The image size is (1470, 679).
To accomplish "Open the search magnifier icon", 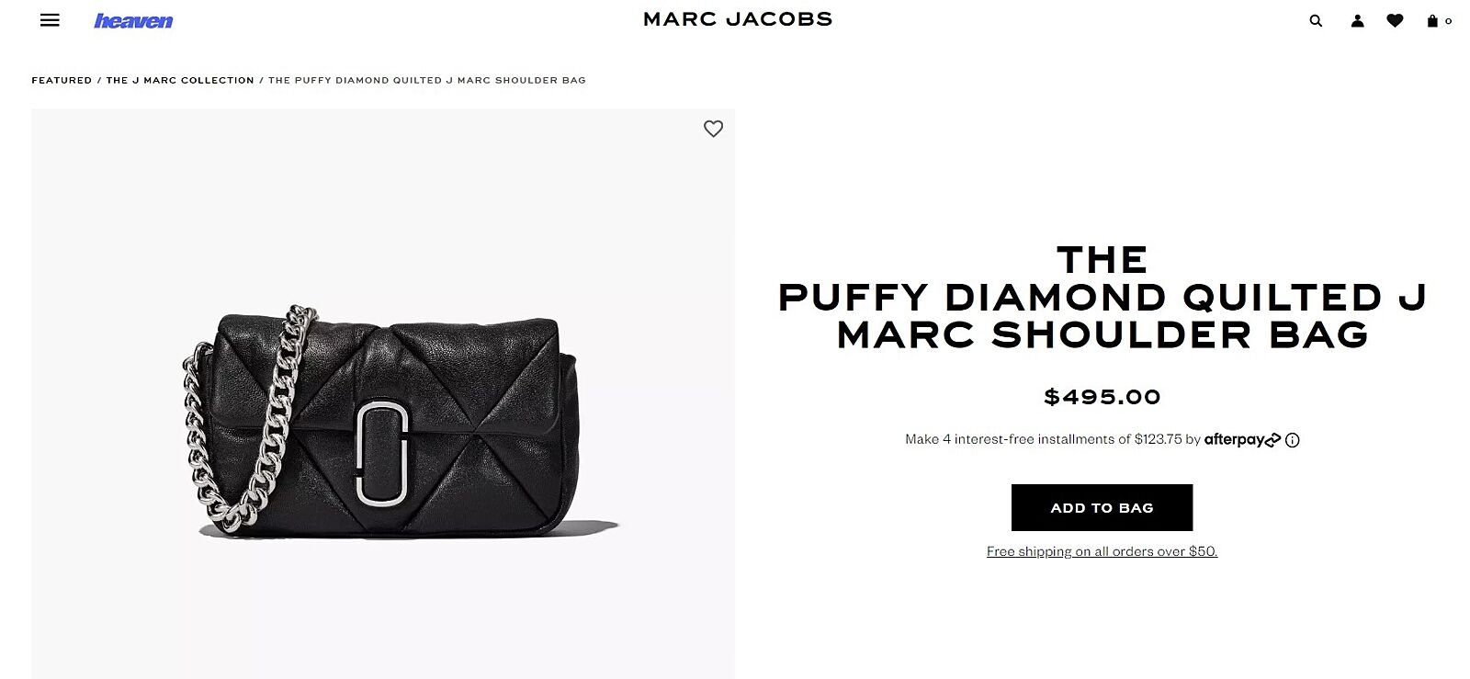I will pos(1316,21).
